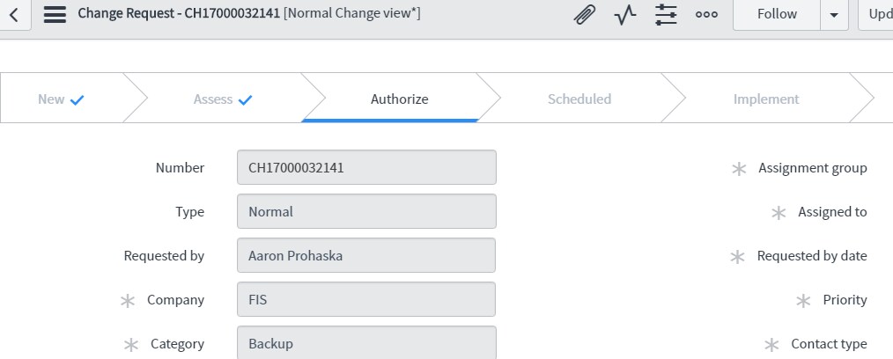Select the Implement stage tab
The width and height of the screenshot is (893, 359).
point(765,99)
